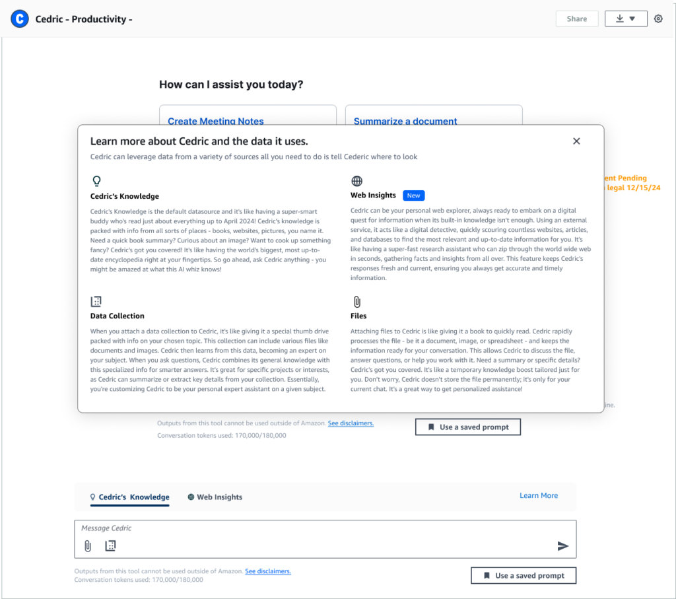Screen dimensions: 676x599
Task: Open settings with the gear icon
Action: point(658,19)
